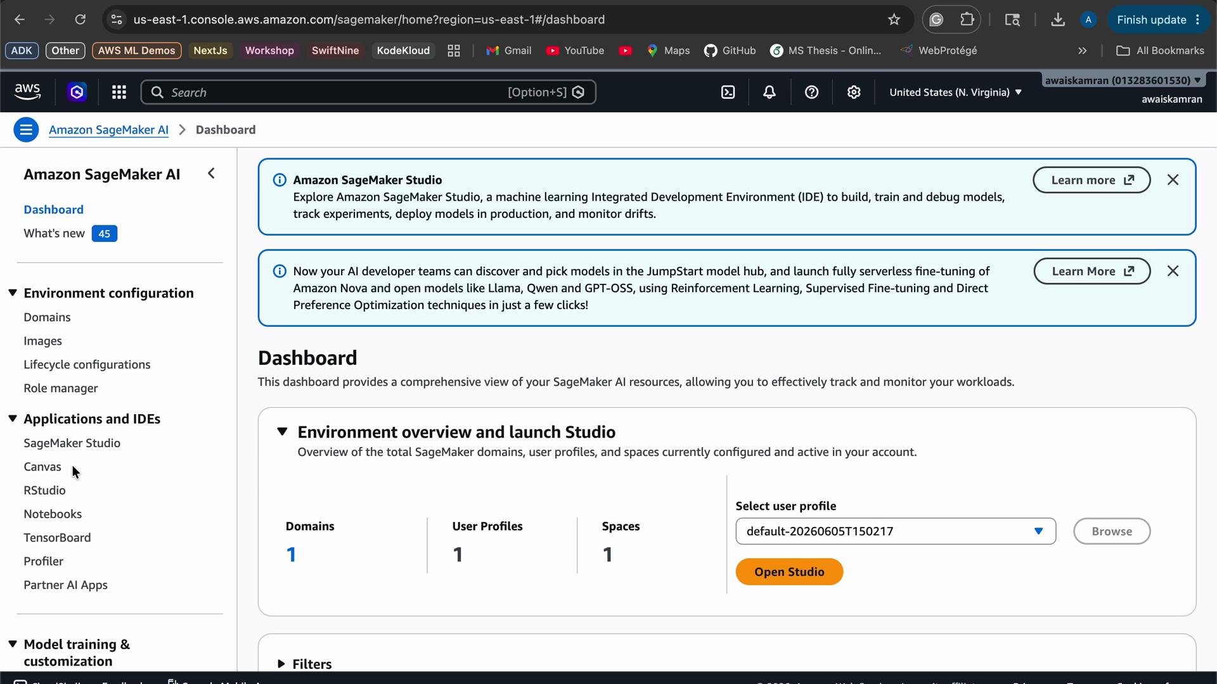Screen dimensions: 1217x684
Task: Open the United States (N. Virginia) region dropdown
Action: tap(955, 92)
